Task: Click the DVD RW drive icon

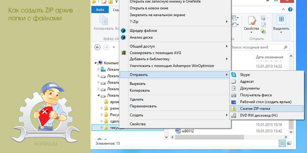Action: tap(233, 115)
